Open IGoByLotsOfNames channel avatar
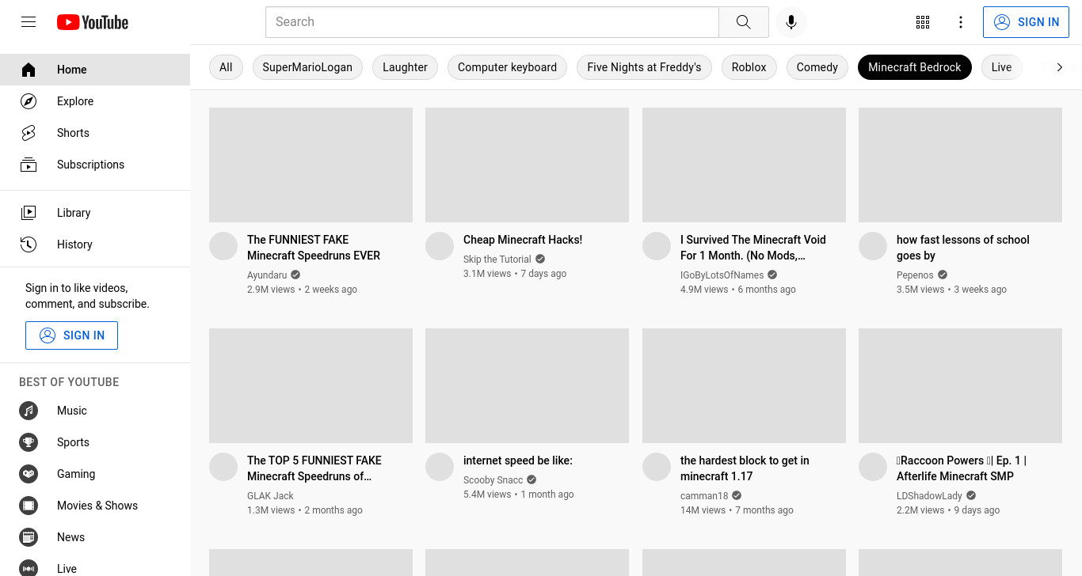Image resolution: width=1082 pixels, height=576 pixels. (x=657, y=246)
